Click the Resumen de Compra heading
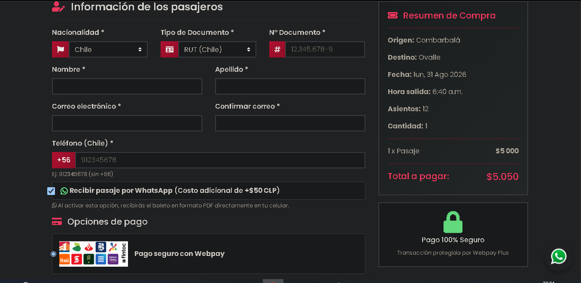This screenshot has height=283, width=581. [449, 15]
